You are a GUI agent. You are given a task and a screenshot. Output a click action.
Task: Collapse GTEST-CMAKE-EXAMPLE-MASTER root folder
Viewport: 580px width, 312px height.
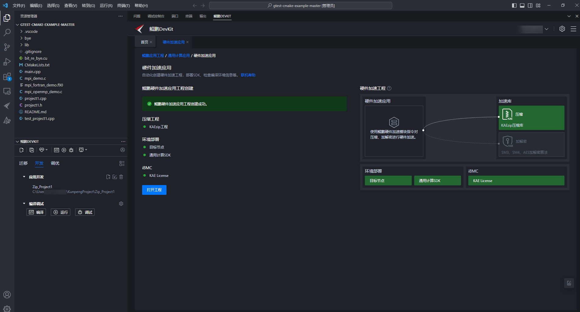17,25
